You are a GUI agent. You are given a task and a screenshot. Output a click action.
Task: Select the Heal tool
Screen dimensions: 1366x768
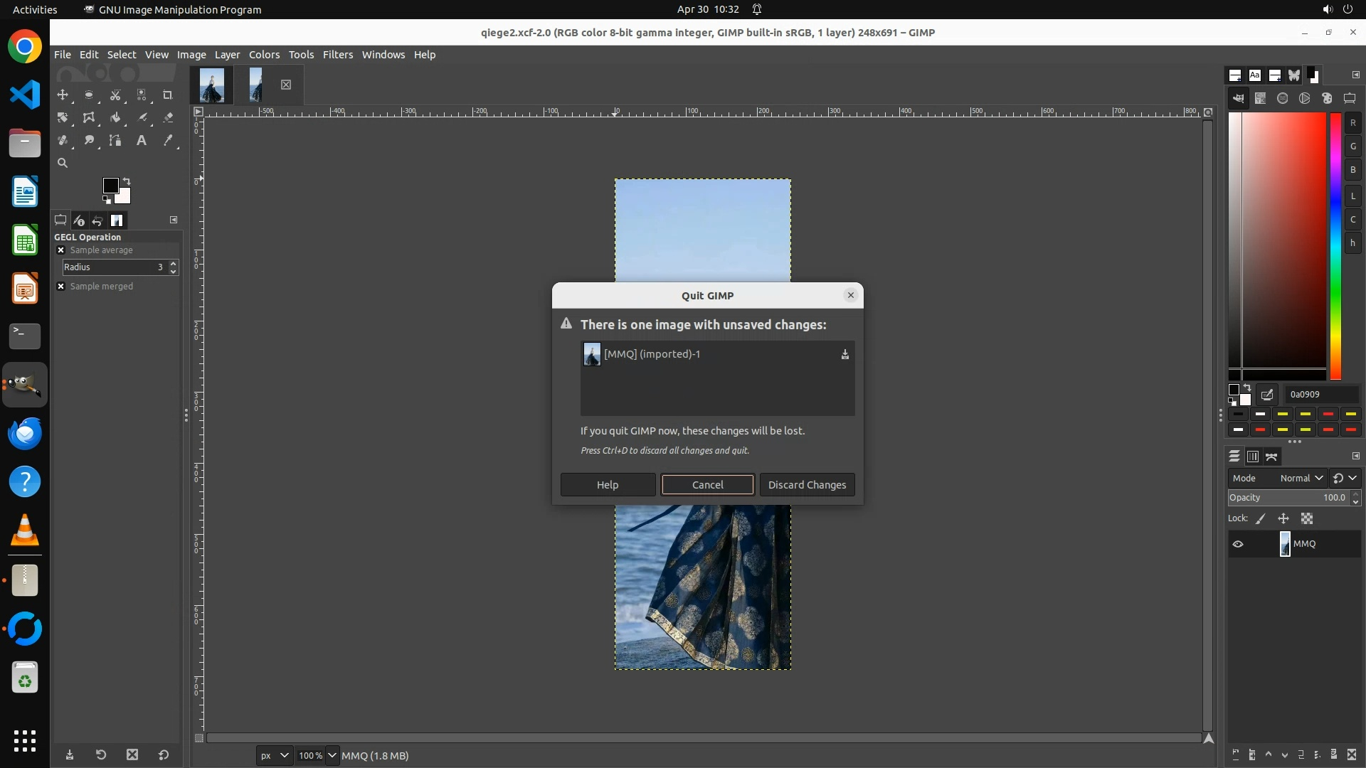63,140
